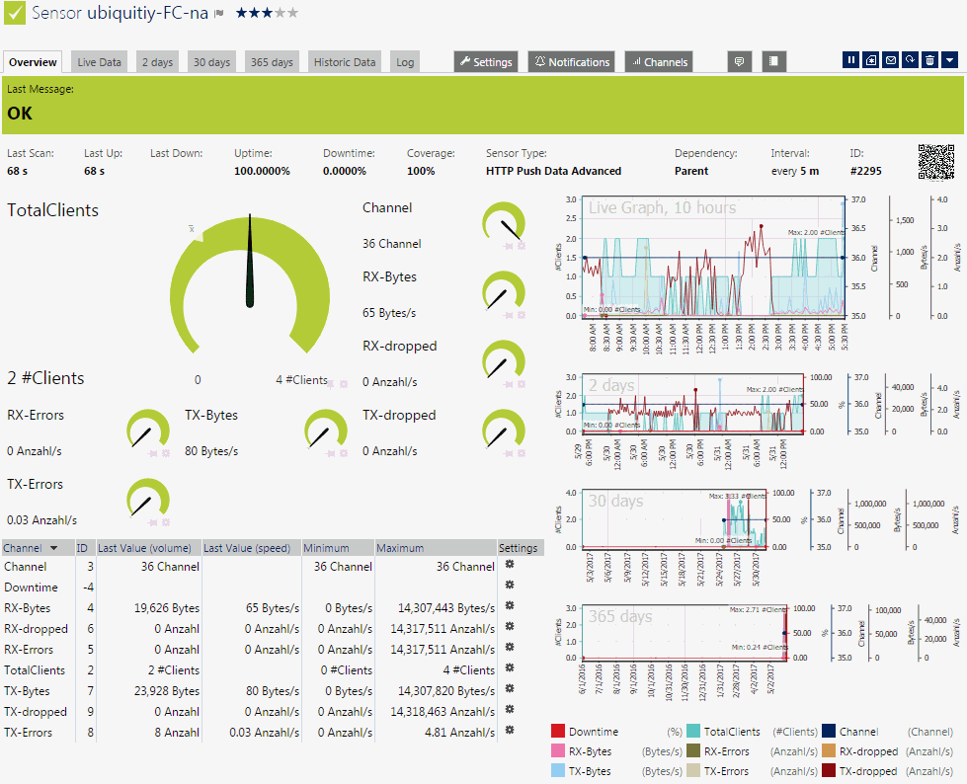The image size is (967, 784).
Task: Open the 365 days tab
Action: [x=272, y=62]
